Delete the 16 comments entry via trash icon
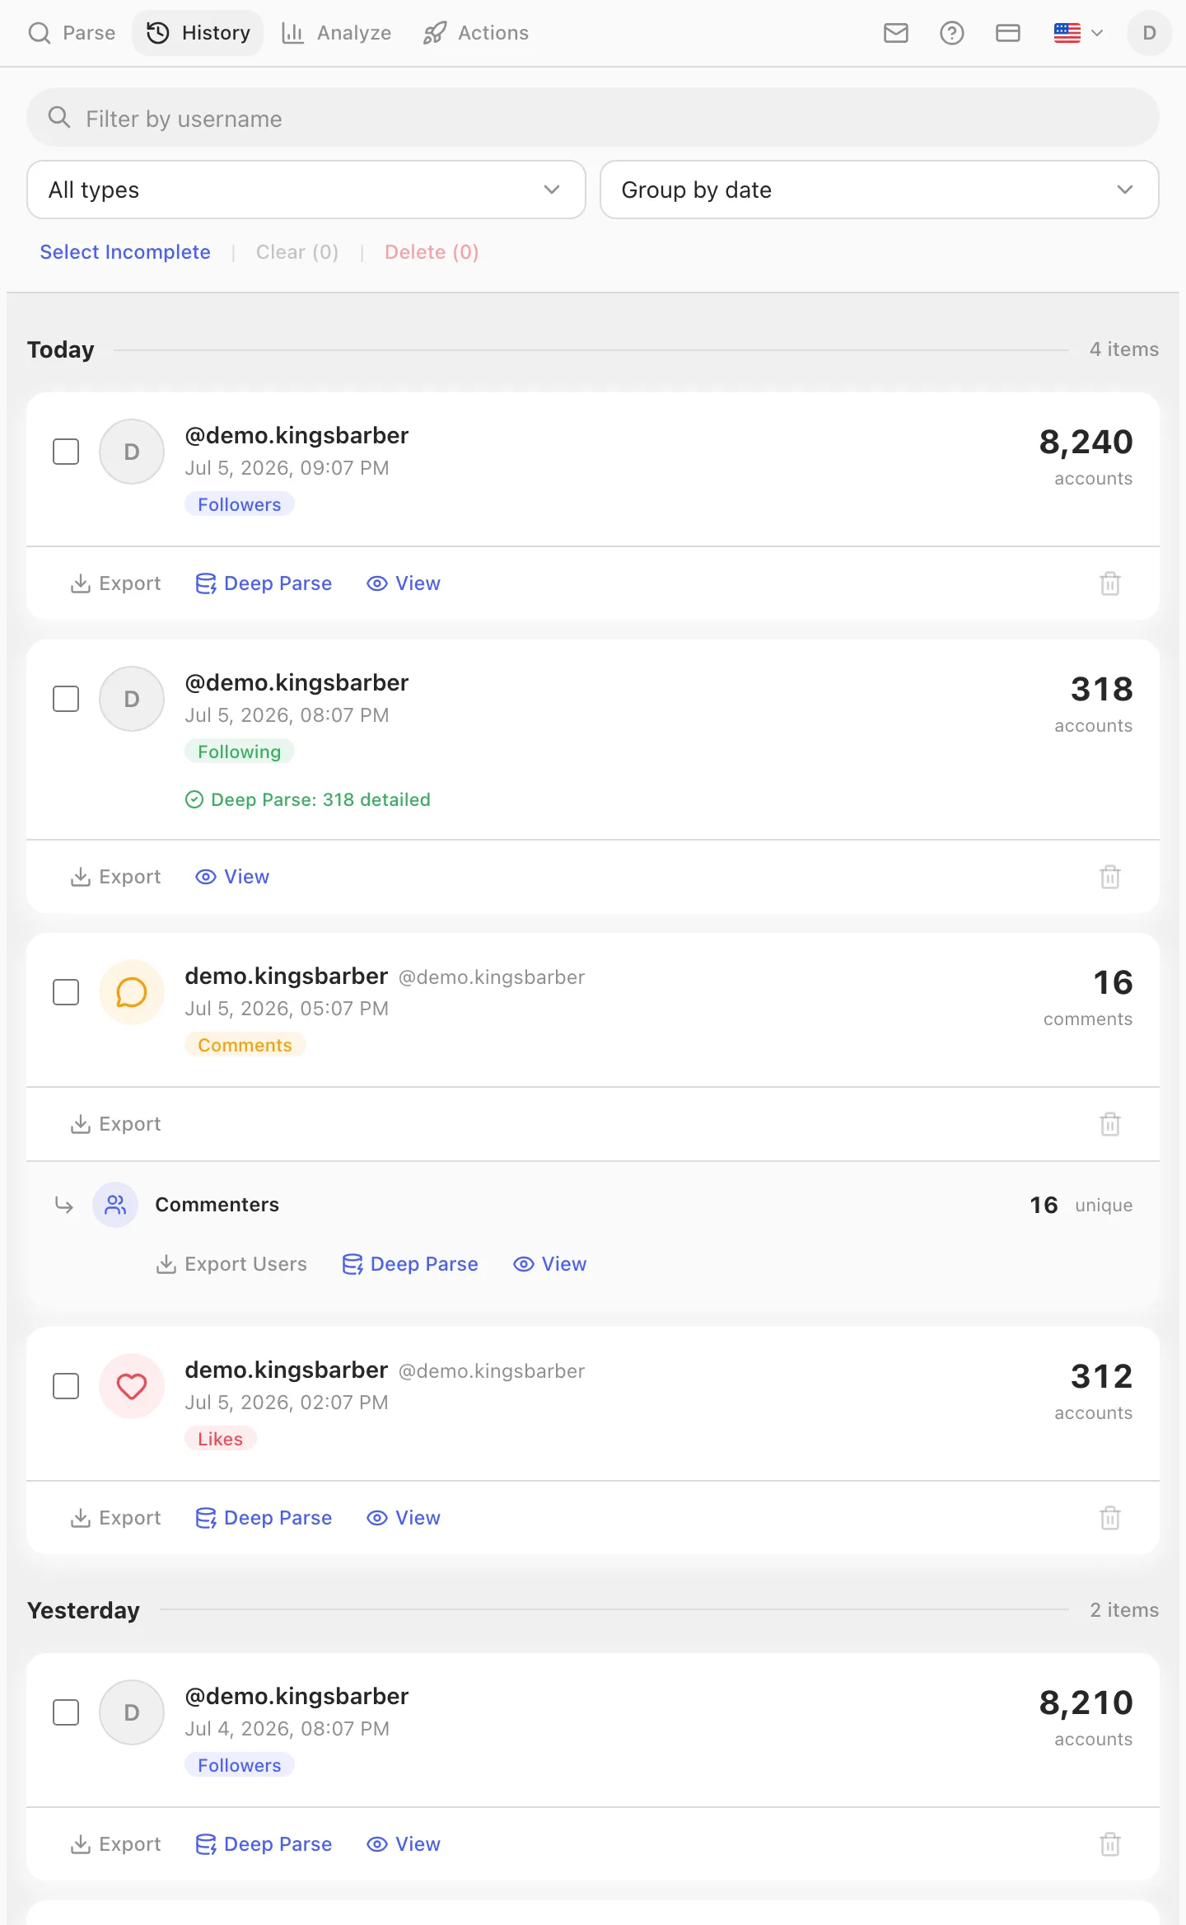Viewport: 1186px width, 1925px height. 1110,1124
